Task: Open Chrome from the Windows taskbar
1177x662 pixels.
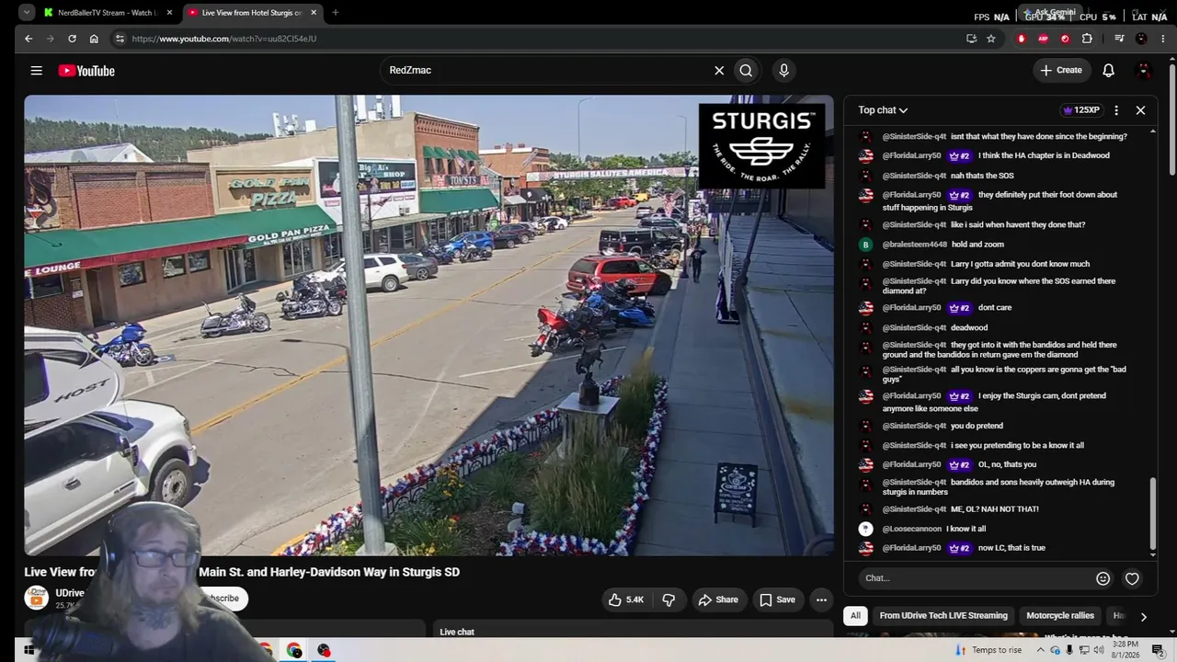Action: 294,650
